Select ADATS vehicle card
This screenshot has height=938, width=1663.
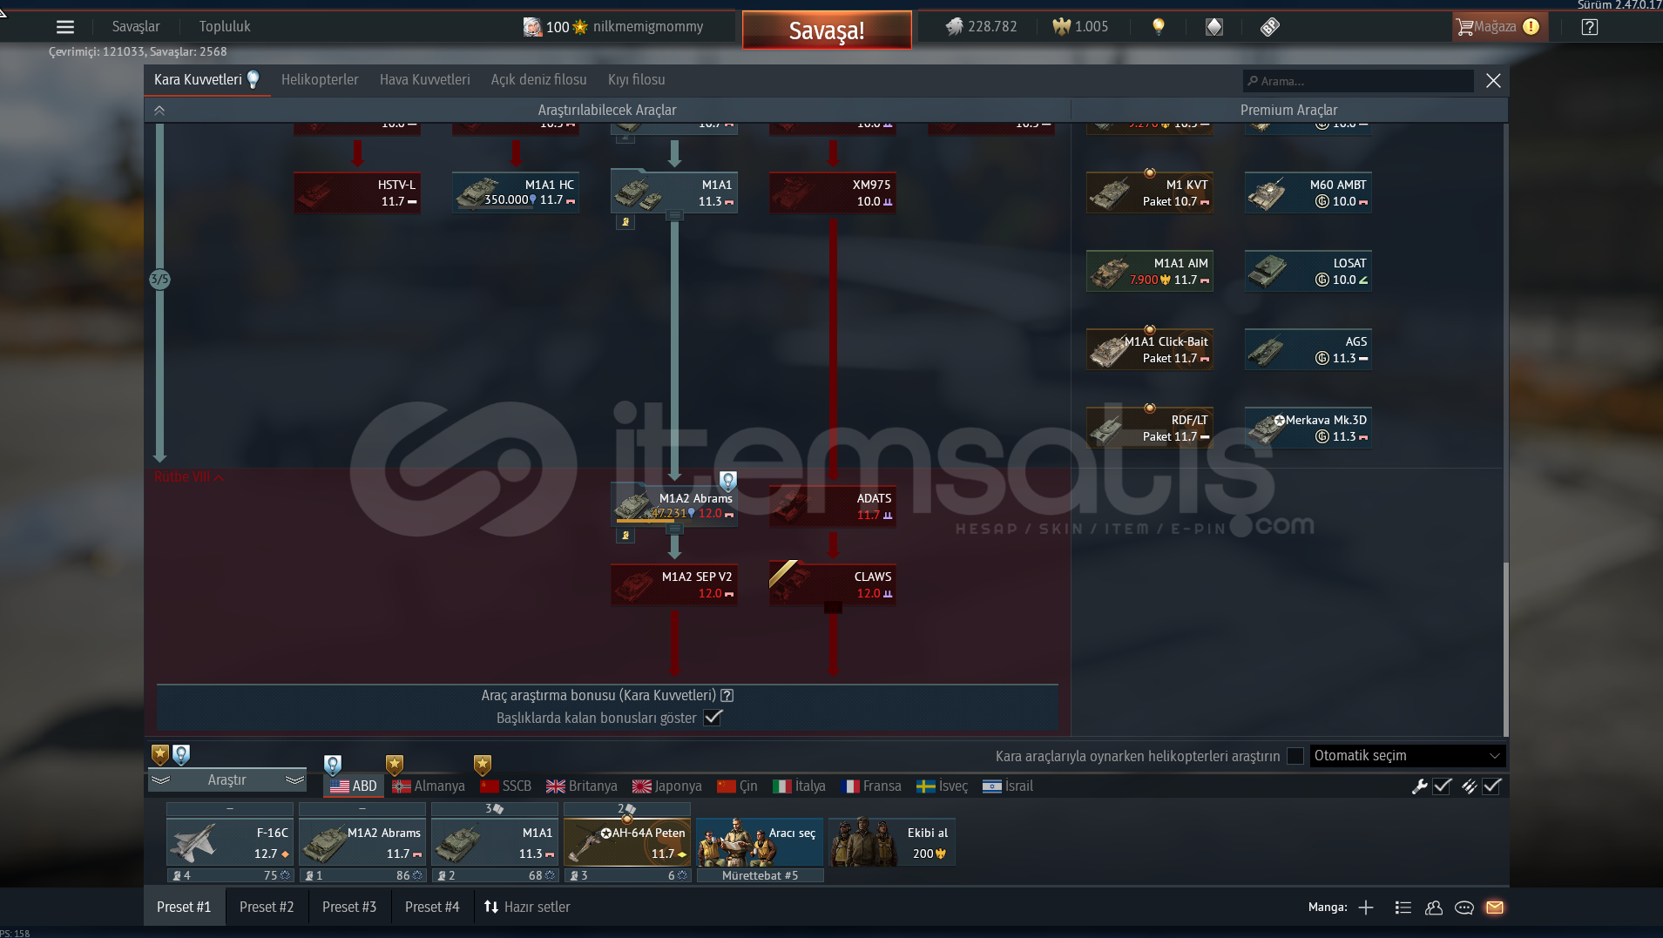833,506
